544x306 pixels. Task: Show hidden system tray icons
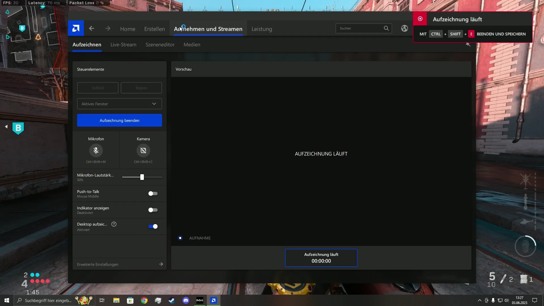pos(479,300)
